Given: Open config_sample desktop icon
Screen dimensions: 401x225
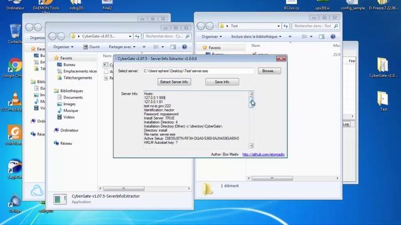Looking at the screenshot, I should click(x=353, y=5).
